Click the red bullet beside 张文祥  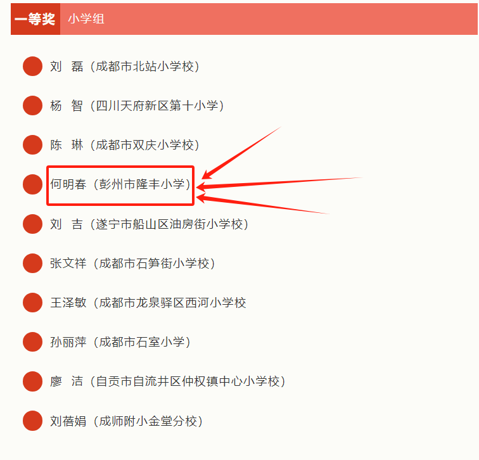(x=32, y=263)
